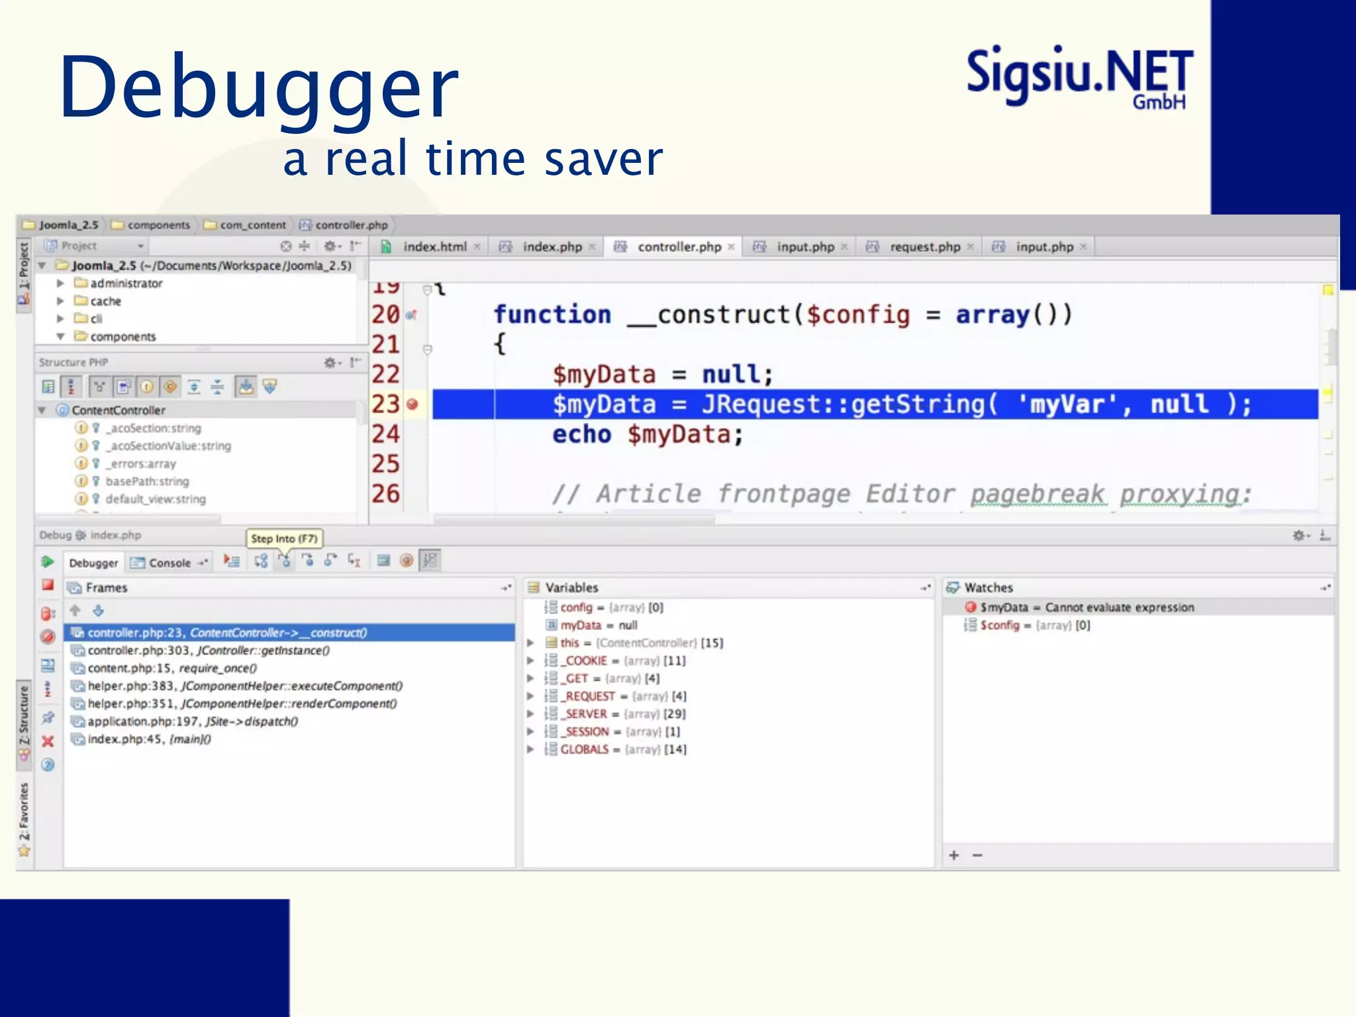The image size is (1356, 1017).
Task: Select $myData watch entry
Action: [1138, 607]
